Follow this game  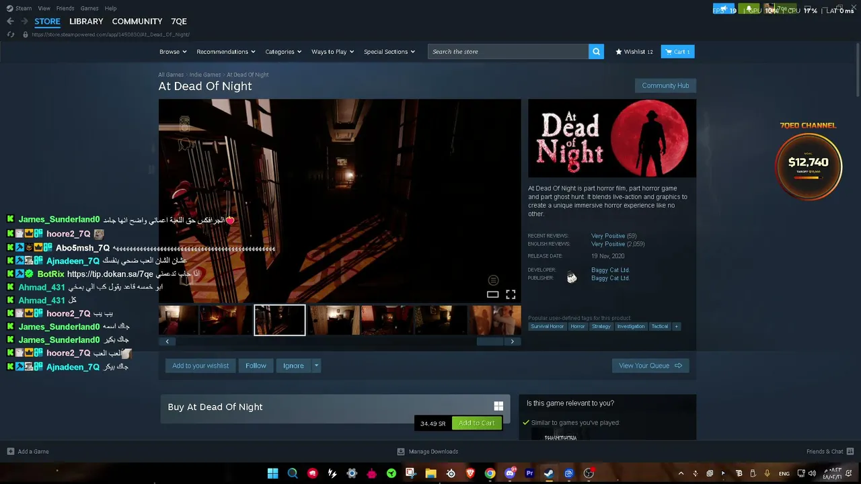[256, 366]
